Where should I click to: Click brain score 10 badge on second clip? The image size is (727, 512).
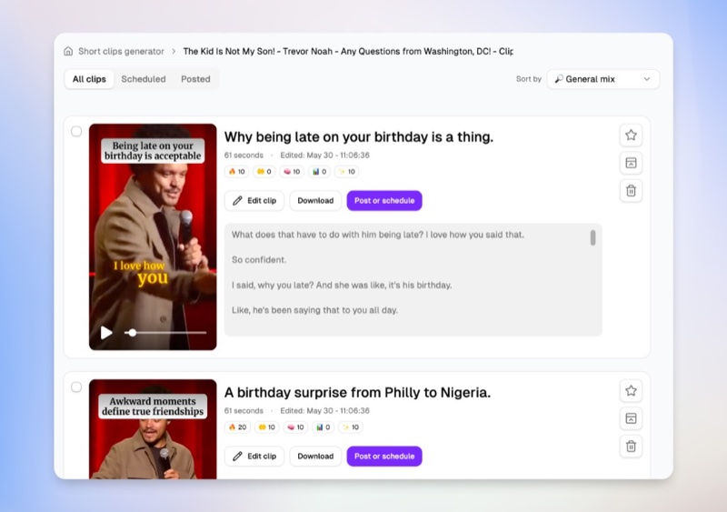pos(295,427)
